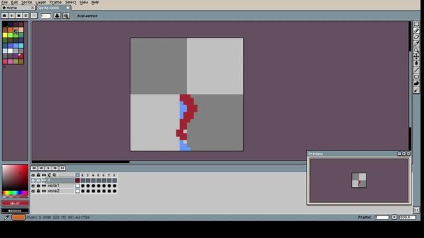Select the Eyedropper tool in the toolbox
Viewport: 424px width, 238px height.
pyautogui.click(x=416, y=44)
